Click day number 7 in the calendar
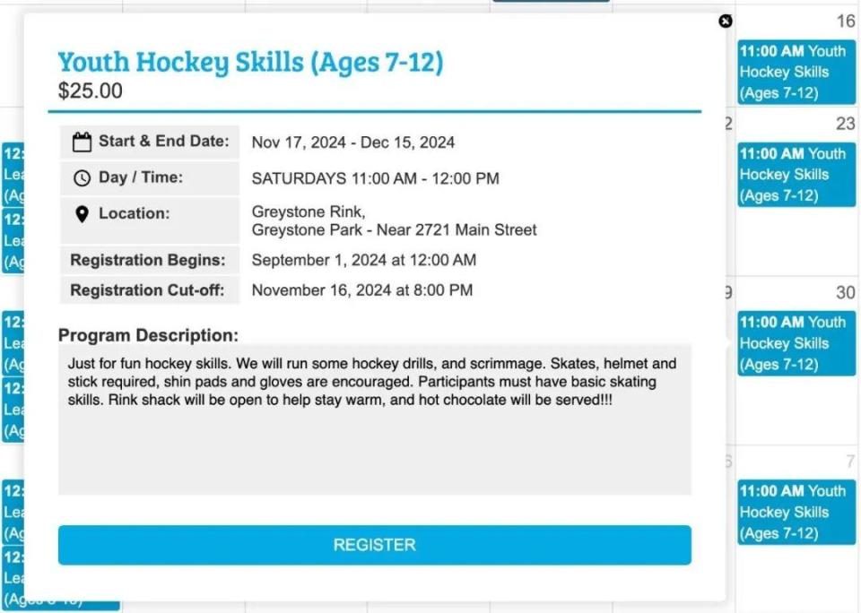 coord(848,462)
